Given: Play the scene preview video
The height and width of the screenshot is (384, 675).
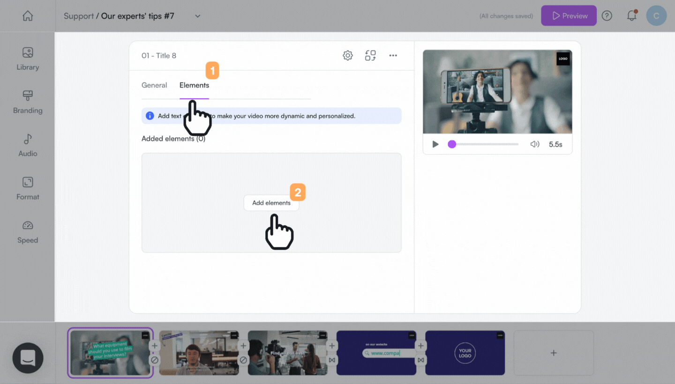Looking at the screenshot, I should [435, 144].
